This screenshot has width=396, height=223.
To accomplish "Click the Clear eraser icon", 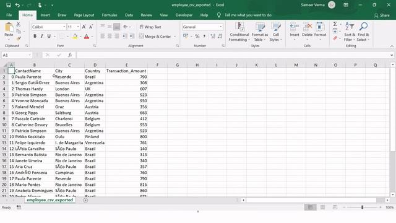I will [x=335, y=38].
